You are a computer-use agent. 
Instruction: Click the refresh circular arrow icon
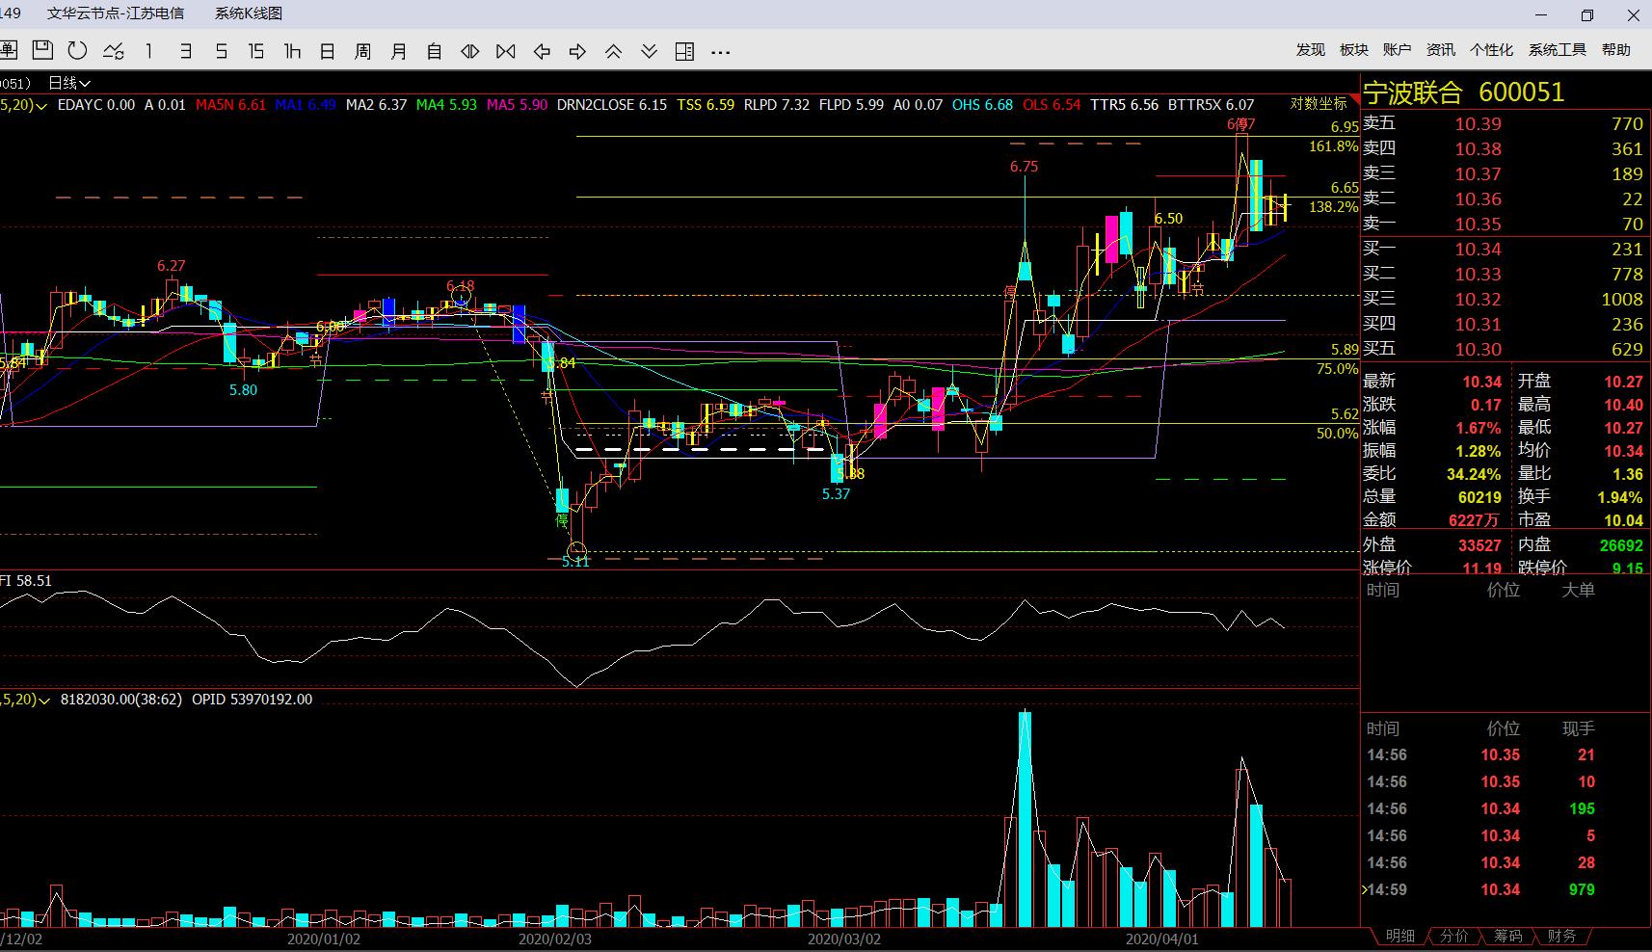pos(78,51)
